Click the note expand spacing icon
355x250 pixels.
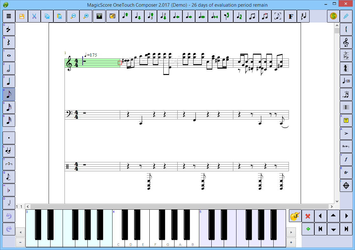201,16
